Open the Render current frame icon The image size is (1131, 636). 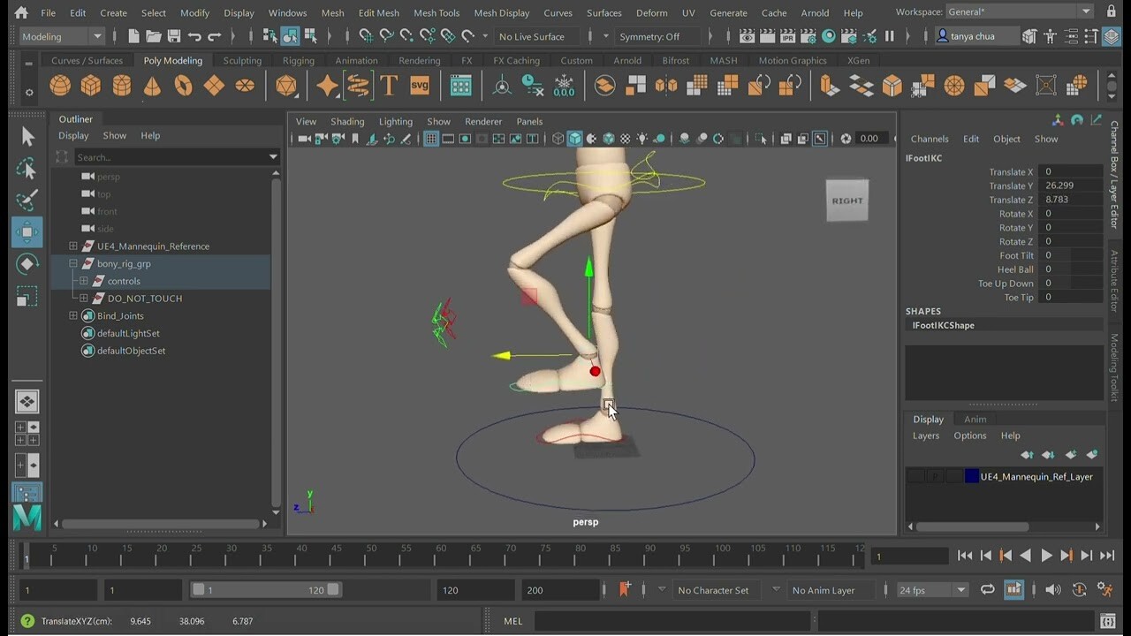(768, 36)
